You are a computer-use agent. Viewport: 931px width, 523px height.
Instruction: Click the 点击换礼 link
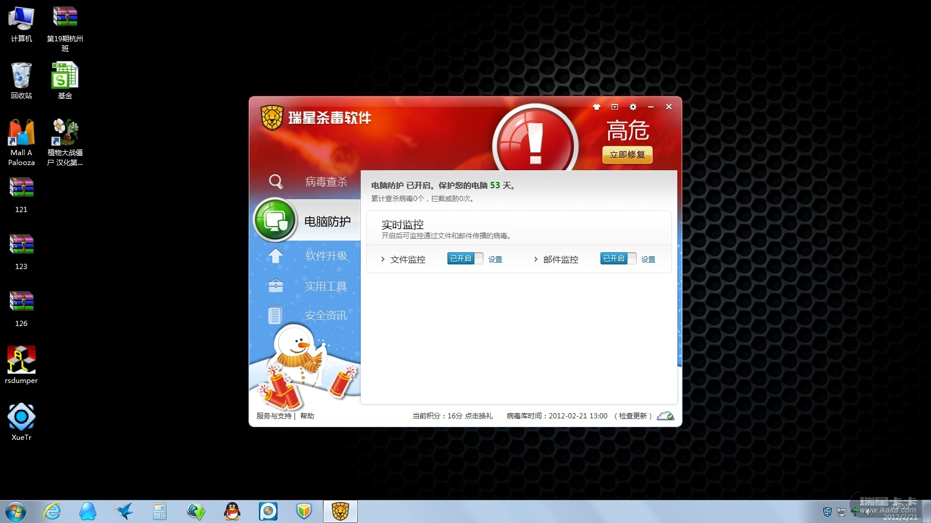(x=479, y=416)
